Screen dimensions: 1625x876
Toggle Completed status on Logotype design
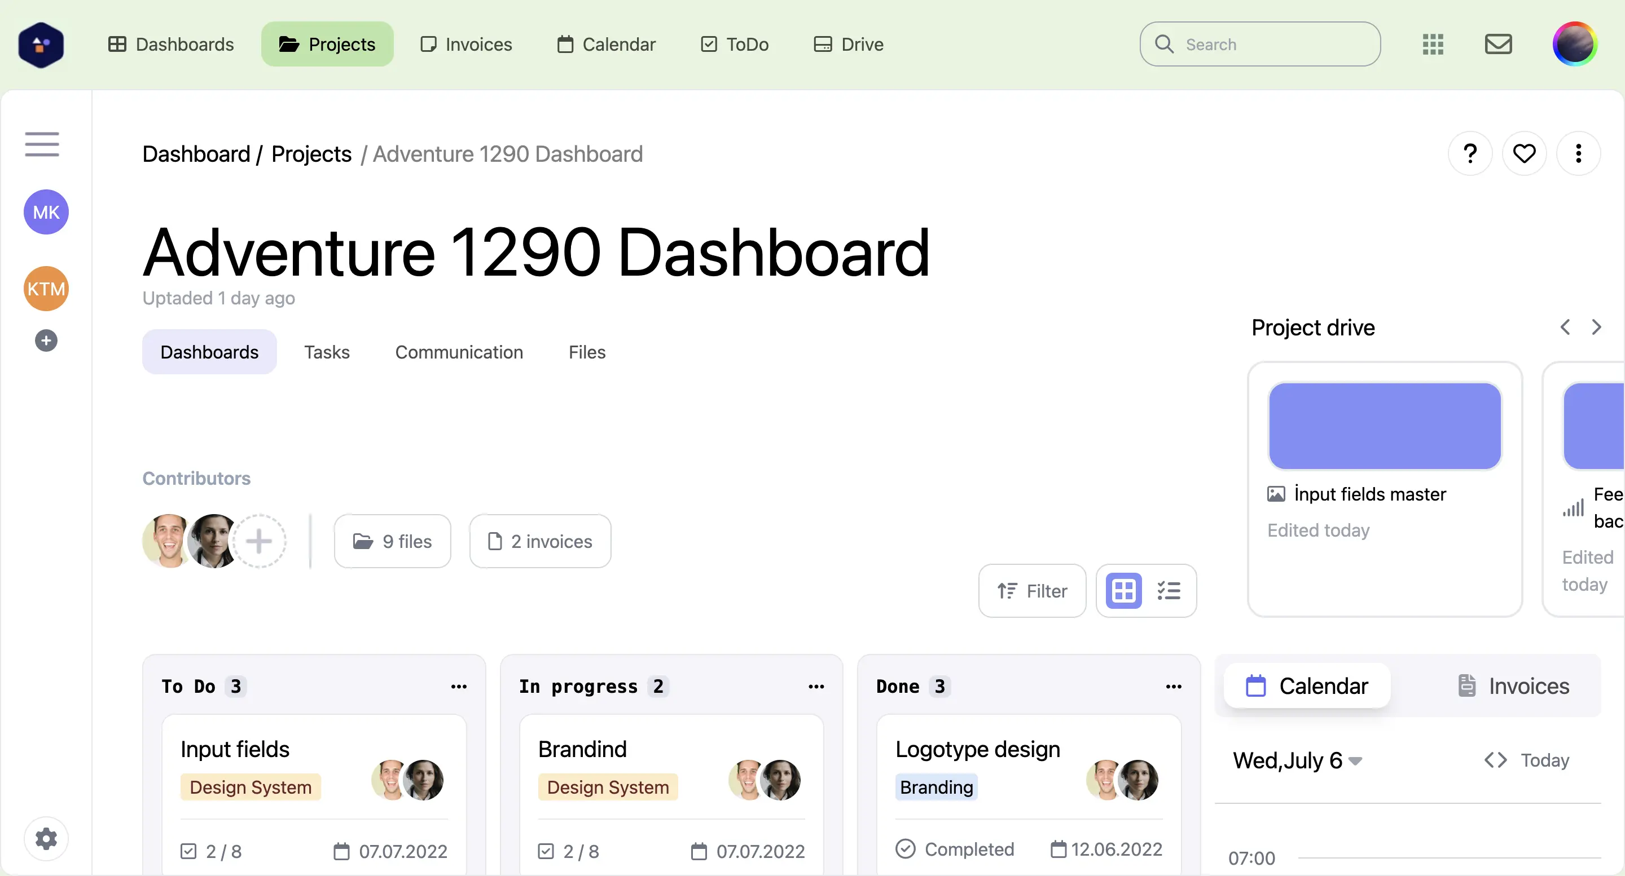coord(906,849)
